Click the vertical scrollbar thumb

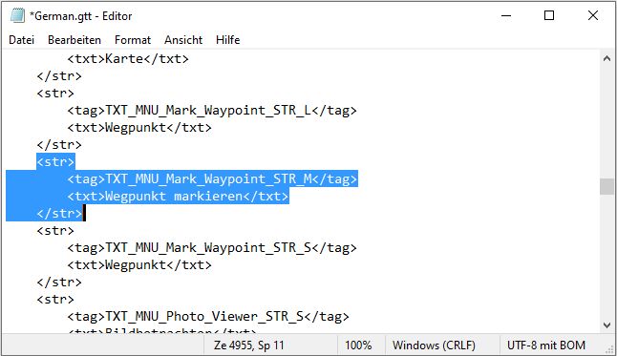606,186
